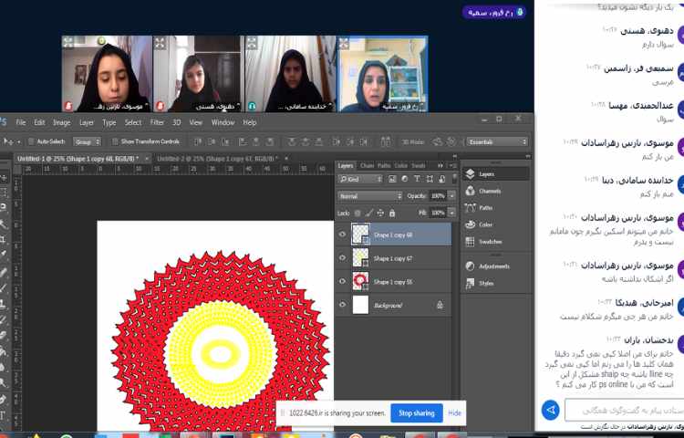Open the Fill slider dropdown arrow
684x438 pixels.
click(x=452, y=213)
